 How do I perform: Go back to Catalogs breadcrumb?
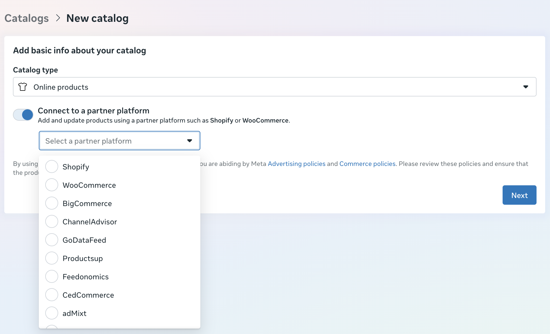pyautogui.click(x=26, y=18)
